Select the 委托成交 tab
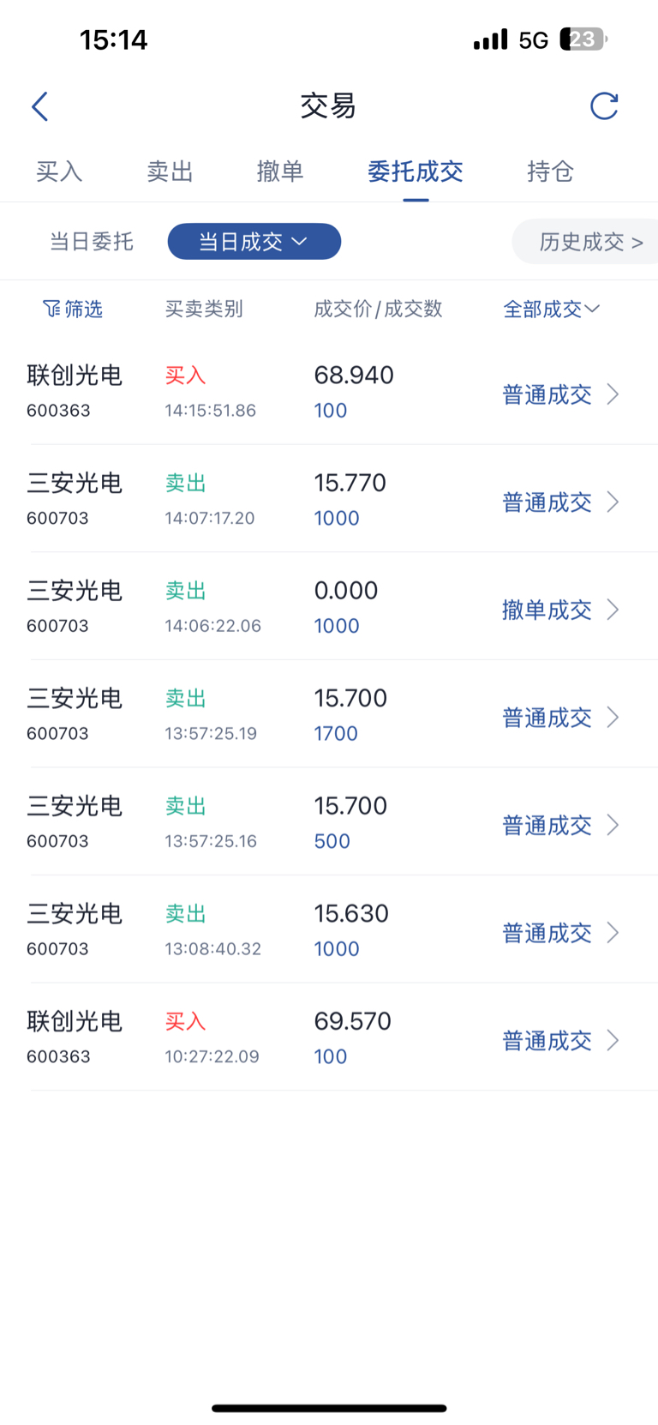Viewport: 658px width, 1425px height. point(415,171)
